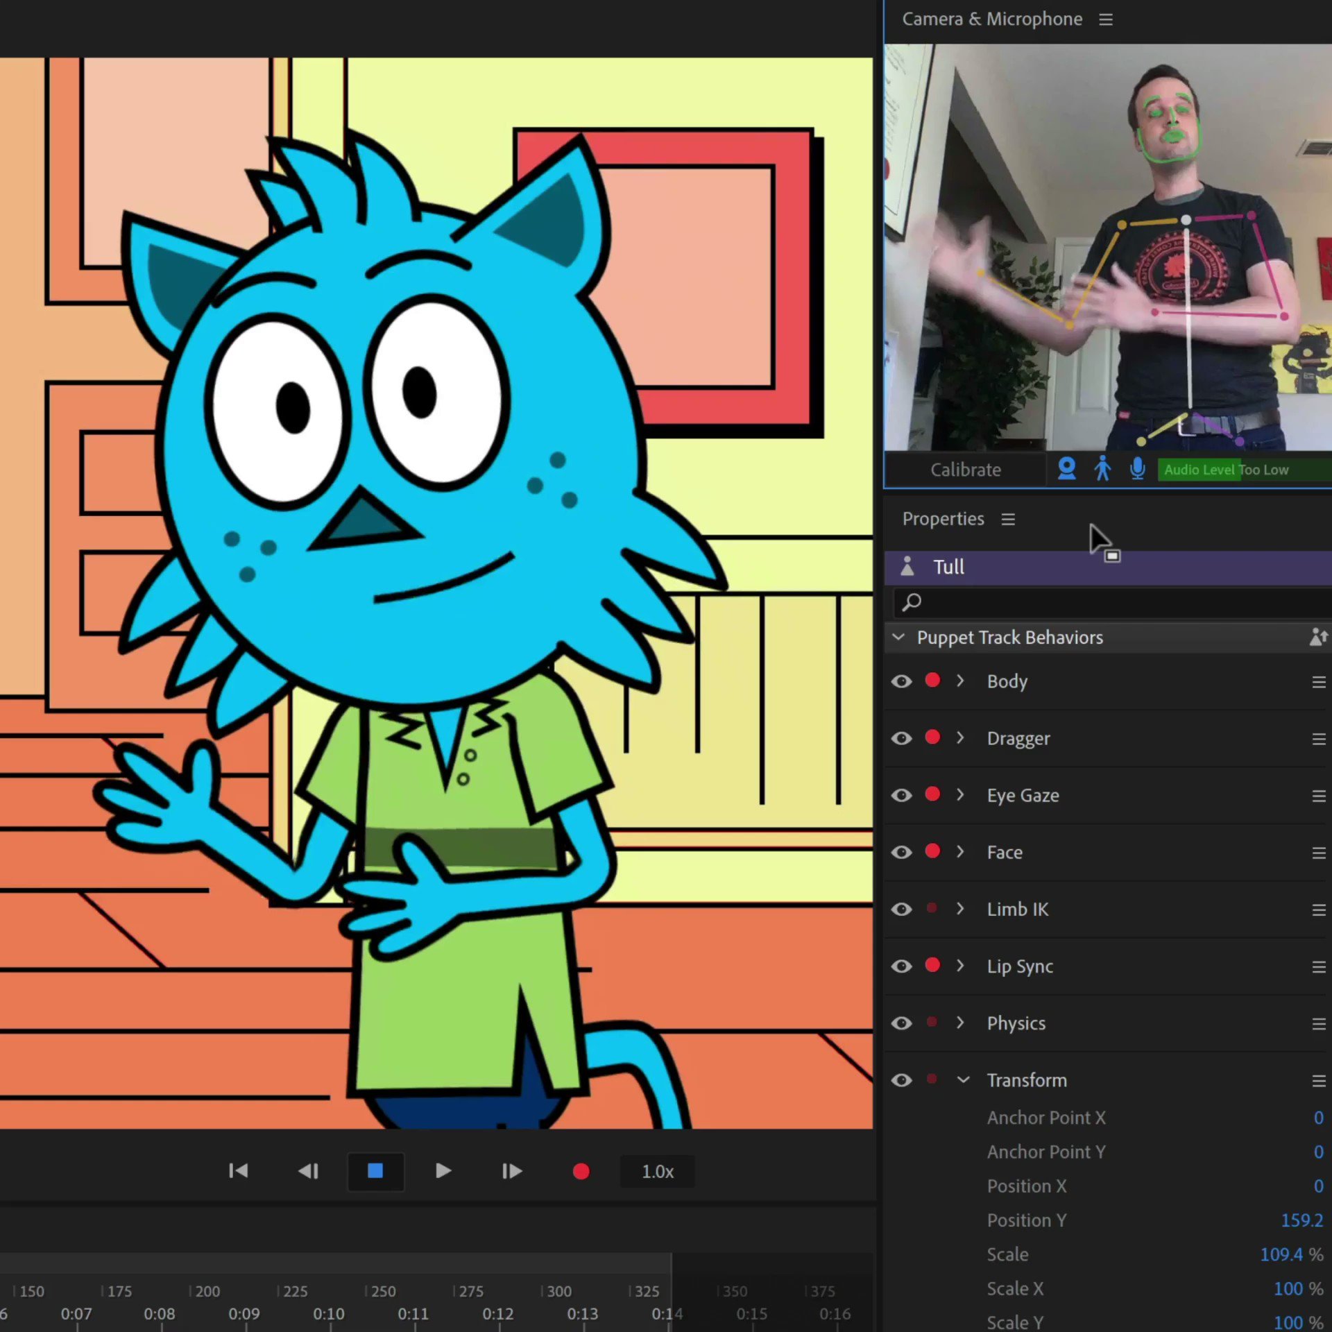This screenshot has height=1332, width=1332.
Task: Click the Anchor Point X value
Action: 1318,1118
